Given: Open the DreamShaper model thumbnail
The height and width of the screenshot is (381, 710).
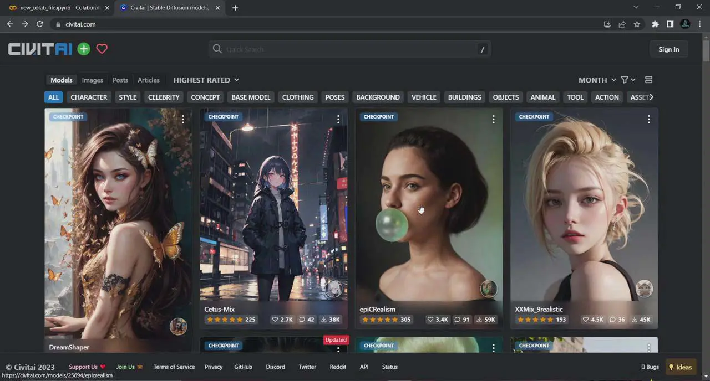Looking at the screenshot, I should (x=118, y=222).
